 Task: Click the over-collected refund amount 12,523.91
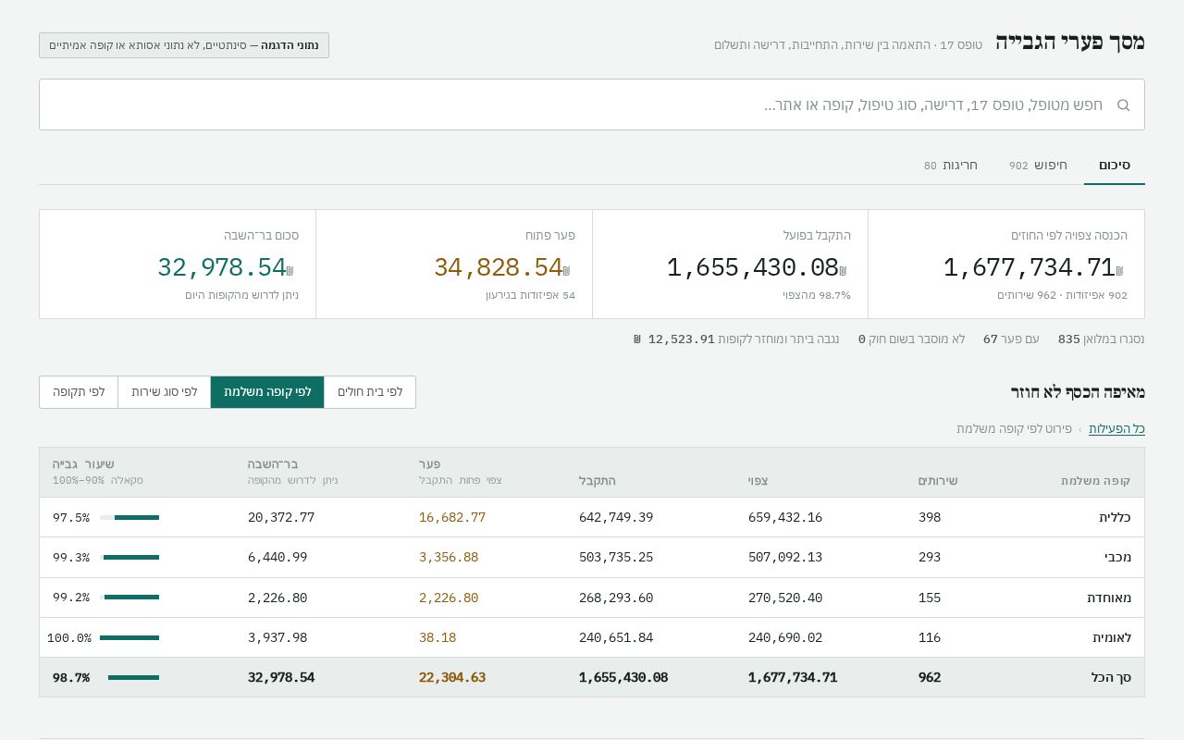pos(684,339)
